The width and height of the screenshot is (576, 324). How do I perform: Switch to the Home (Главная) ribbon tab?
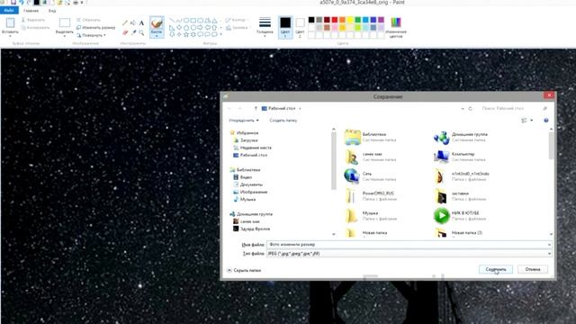(x=31, y=11)
